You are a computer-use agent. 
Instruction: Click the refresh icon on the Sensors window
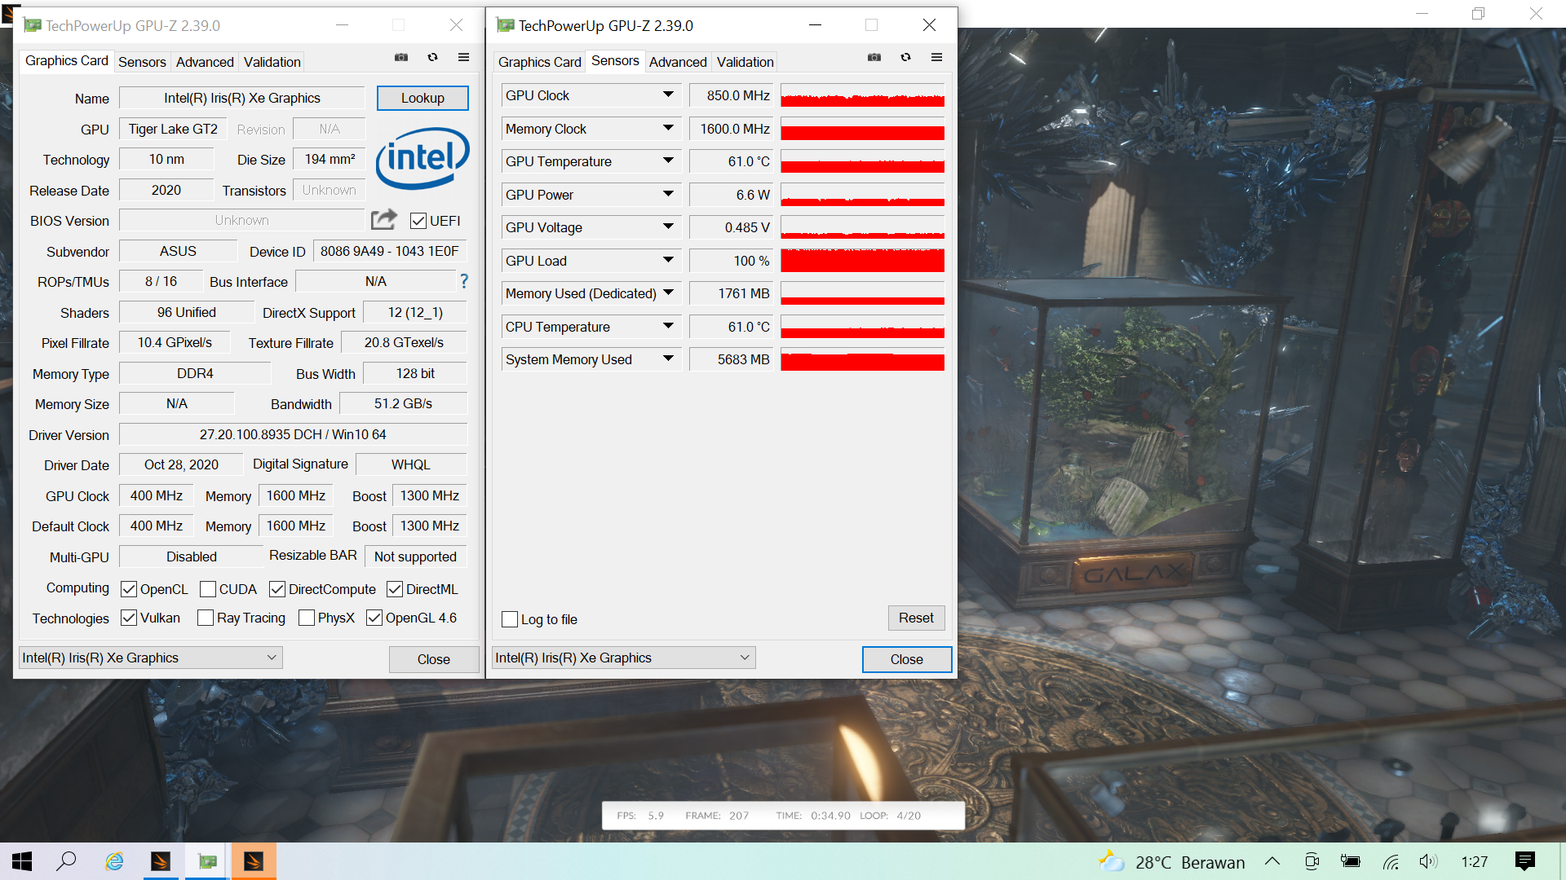(x=906, y=57)
